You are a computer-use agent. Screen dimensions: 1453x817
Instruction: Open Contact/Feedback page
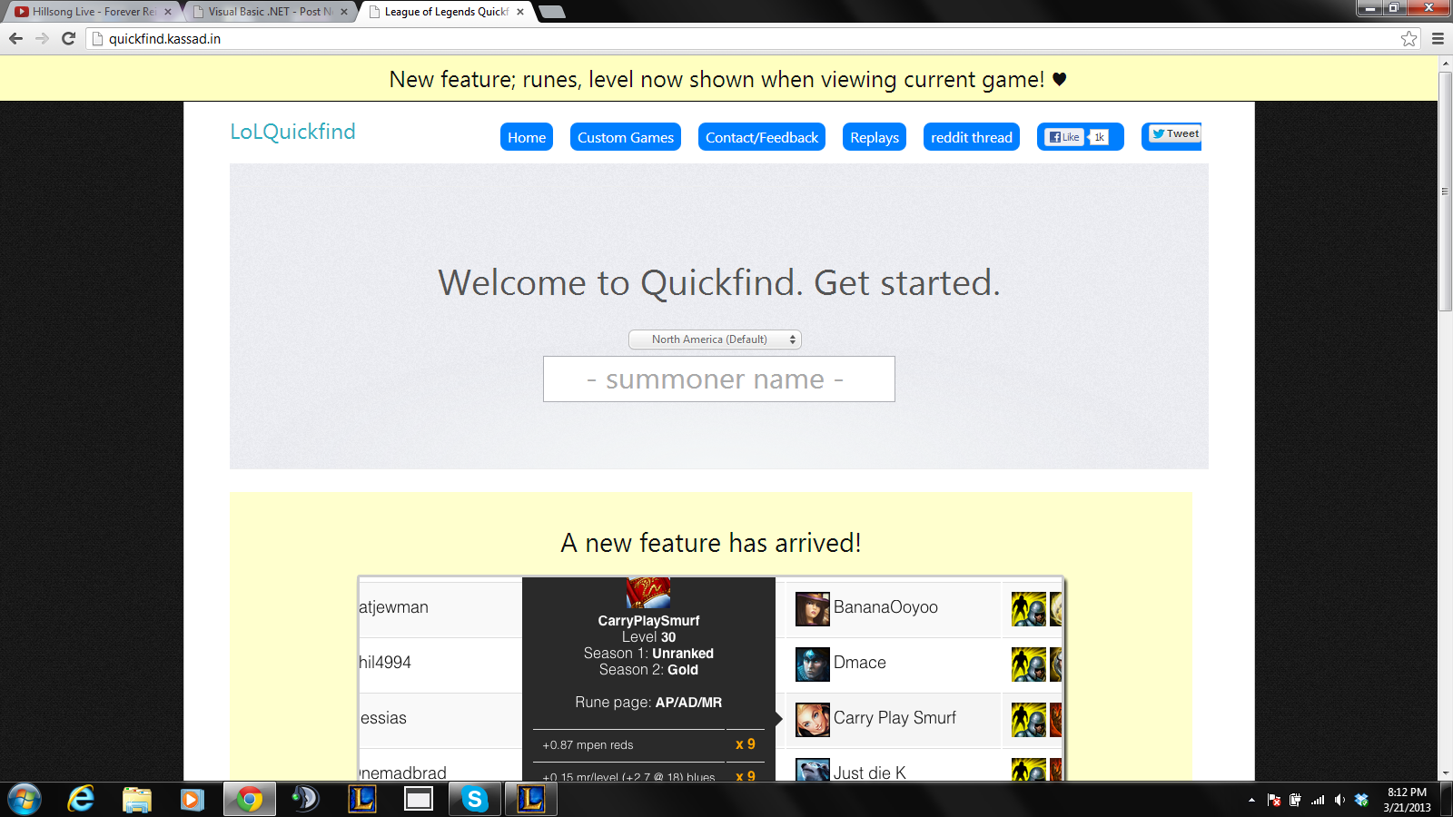tap(762, 137)
